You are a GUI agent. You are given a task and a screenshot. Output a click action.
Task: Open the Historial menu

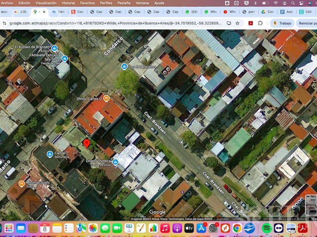coord(68,3)
